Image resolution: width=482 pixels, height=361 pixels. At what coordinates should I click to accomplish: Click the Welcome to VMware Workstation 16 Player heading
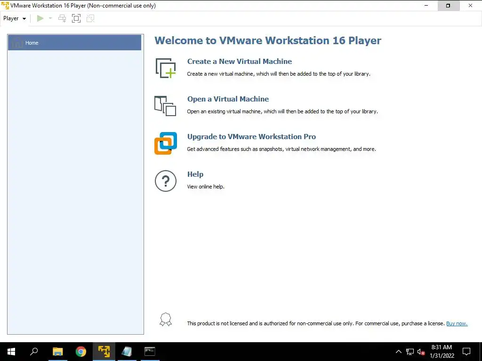pos(268,40)
